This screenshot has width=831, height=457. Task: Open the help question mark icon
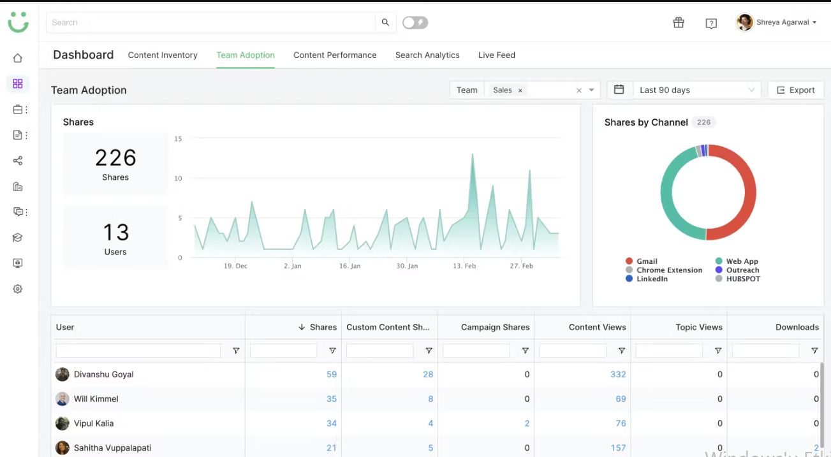coord(711,24)
